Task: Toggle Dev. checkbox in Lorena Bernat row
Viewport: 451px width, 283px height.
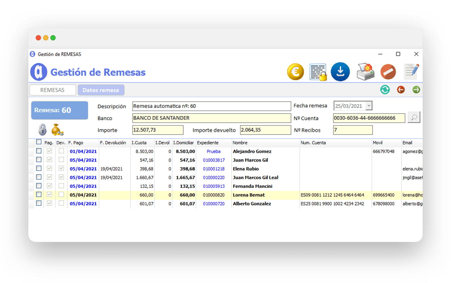Action: (x=61, y=194)
